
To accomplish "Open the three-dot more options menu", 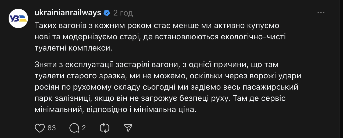I will 321,13.
